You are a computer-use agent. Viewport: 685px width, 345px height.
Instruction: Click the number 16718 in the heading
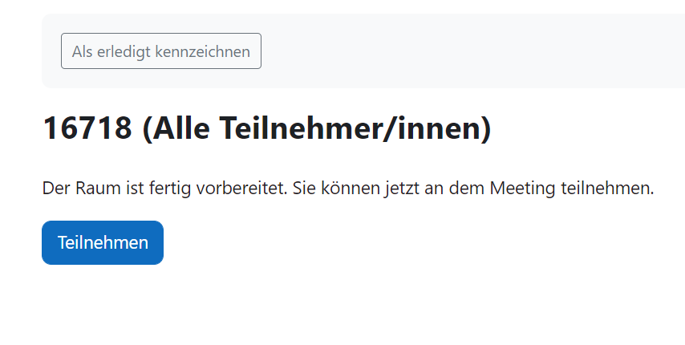87,128
